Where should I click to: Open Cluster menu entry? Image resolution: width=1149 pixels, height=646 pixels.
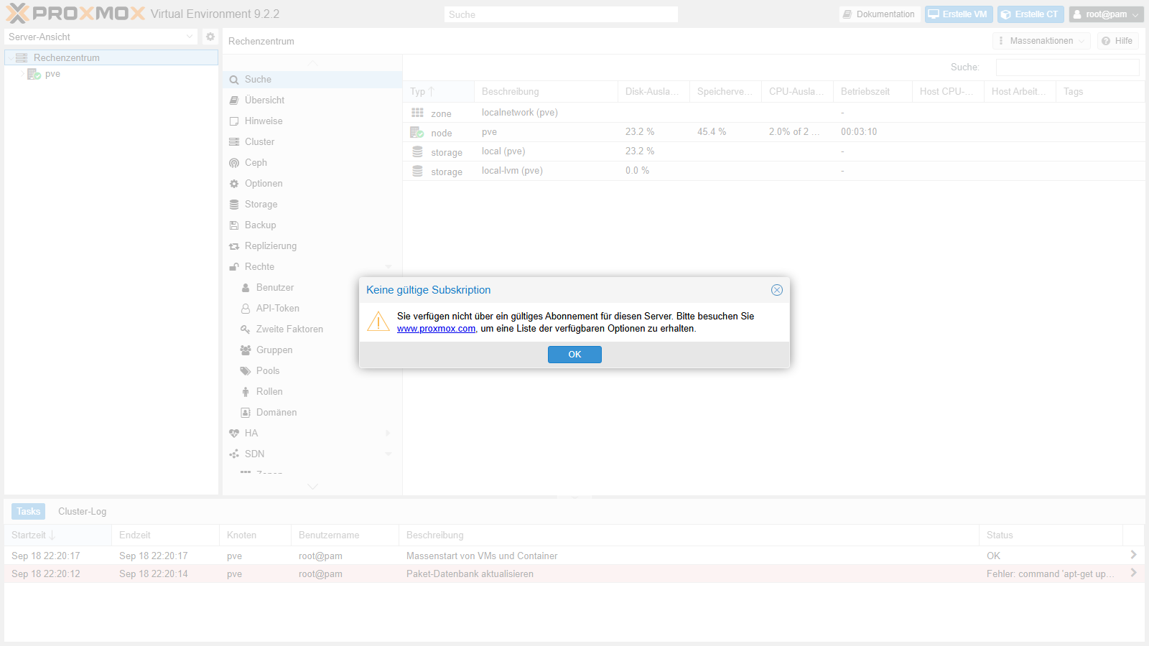click(x=312, y=142)
